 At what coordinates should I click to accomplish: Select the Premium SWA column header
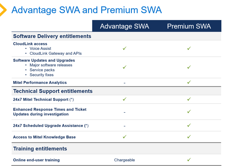[189, 26]
